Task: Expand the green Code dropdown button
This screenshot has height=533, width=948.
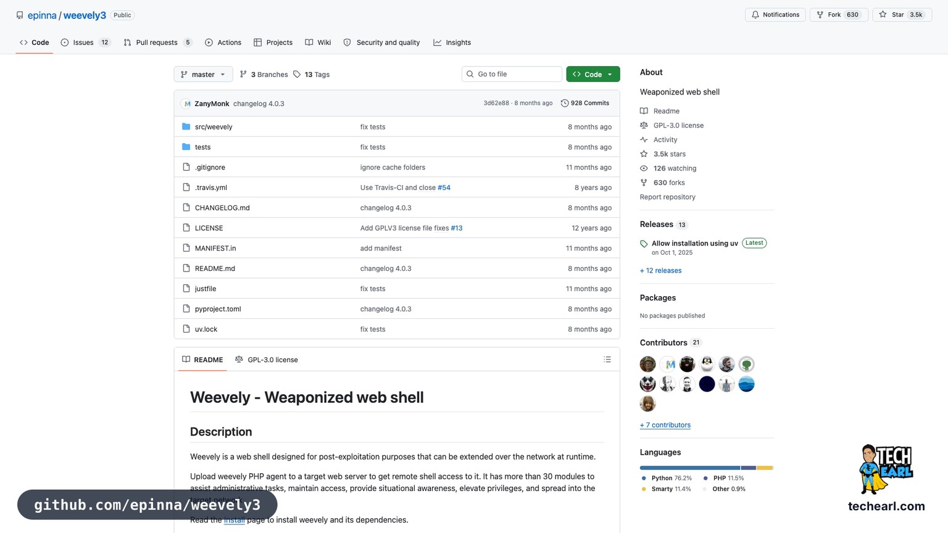Action: pos(593,74)
